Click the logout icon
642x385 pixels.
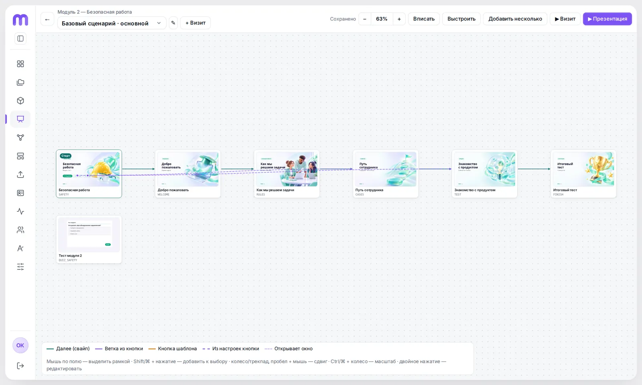[x=20, y=366]
